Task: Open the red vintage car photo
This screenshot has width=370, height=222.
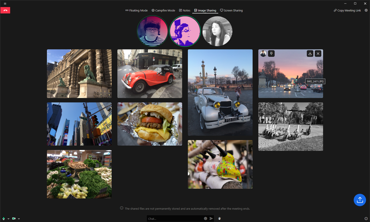Action: [150, 74]
